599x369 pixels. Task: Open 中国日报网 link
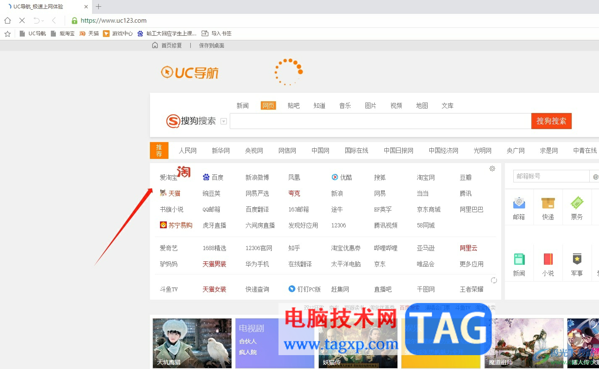(398, 150)
